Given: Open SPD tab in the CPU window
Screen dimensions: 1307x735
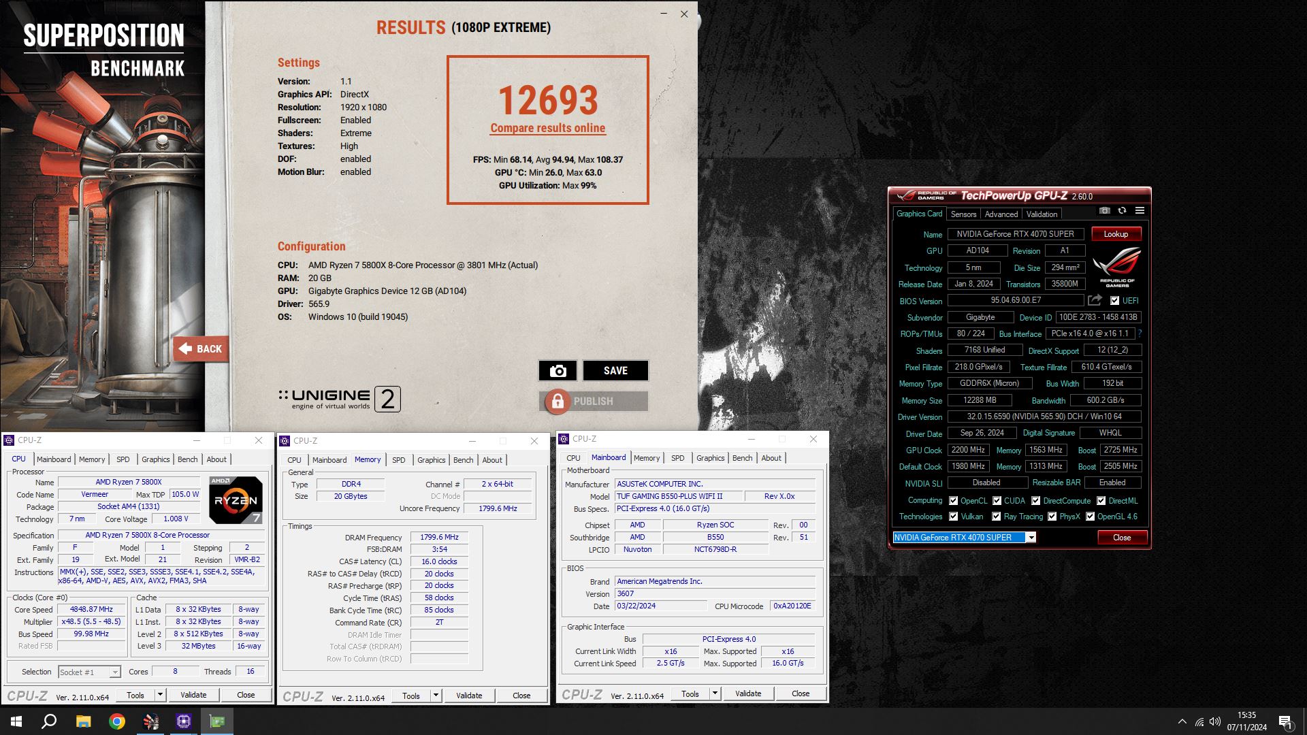Looking at the screenshot, I should point(123,459).
